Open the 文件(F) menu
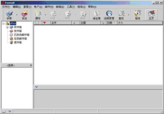This screenshot has width=164, height=114. click(6, 7)
